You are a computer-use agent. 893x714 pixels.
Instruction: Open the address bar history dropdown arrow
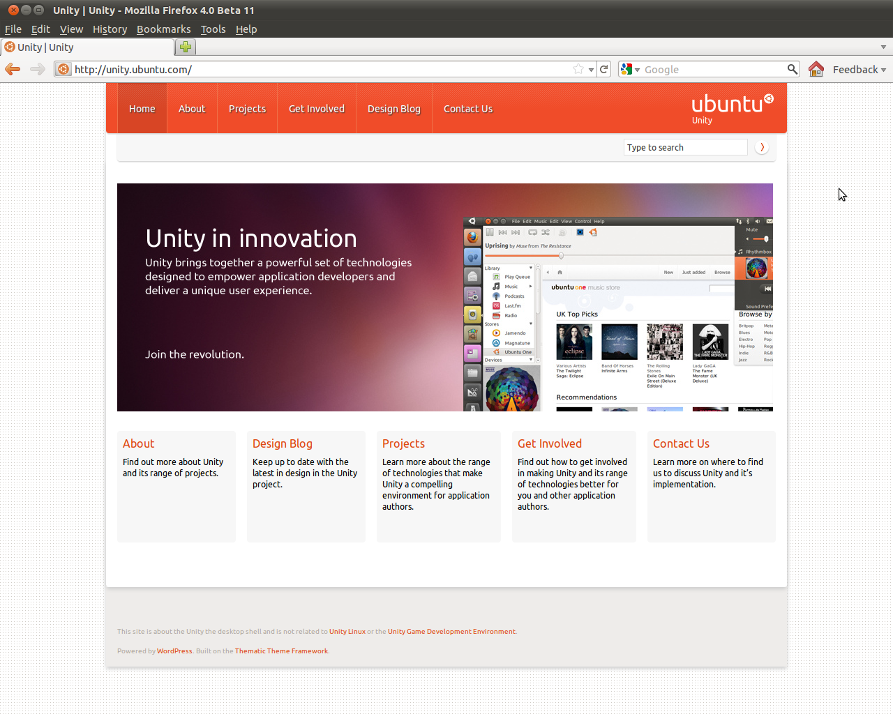592,70
